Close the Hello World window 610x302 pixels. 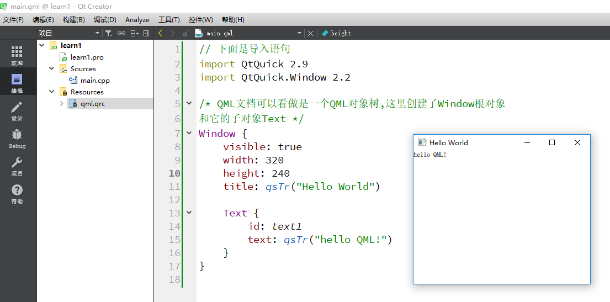click(x=577, y=142)
